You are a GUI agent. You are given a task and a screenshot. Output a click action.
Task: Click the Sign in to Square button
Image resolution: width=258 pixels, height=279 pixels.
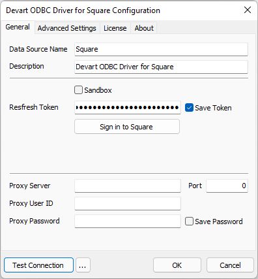[x=127, y=127]
